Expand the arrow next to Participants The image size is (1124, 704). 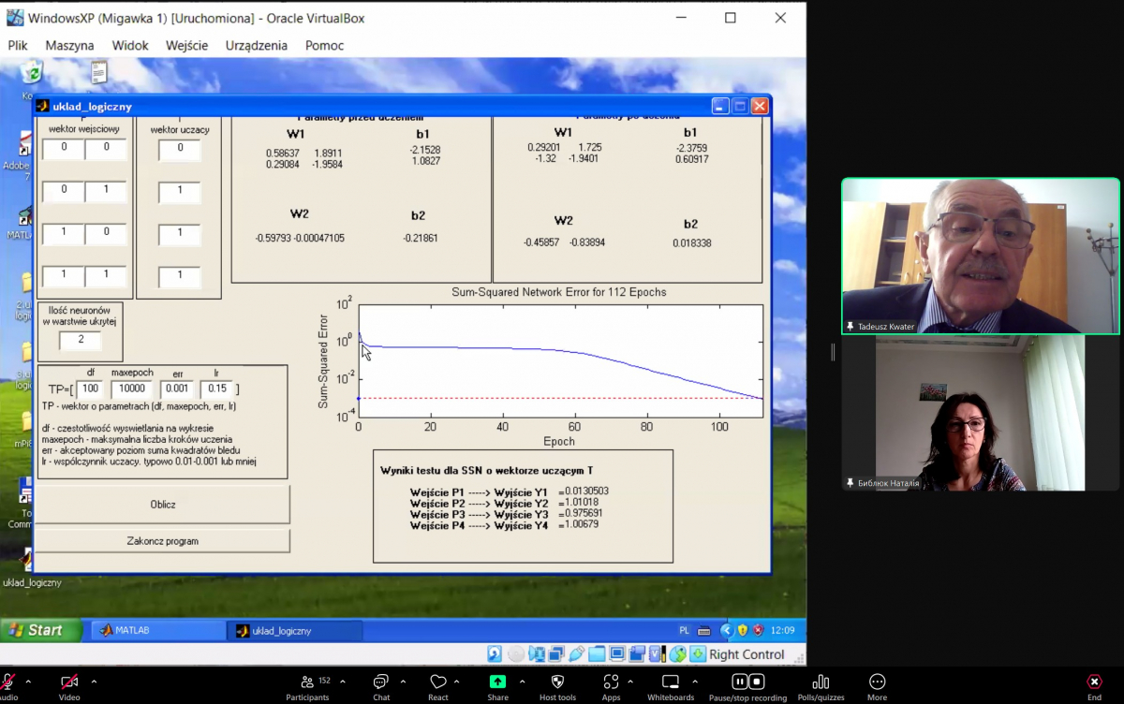pyautogui.click(x=343, y=682)
